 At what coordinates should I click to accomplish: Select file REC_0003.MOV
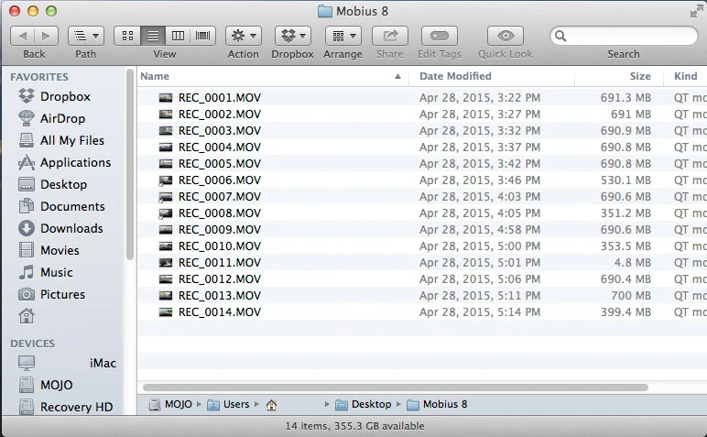point(219,131)
